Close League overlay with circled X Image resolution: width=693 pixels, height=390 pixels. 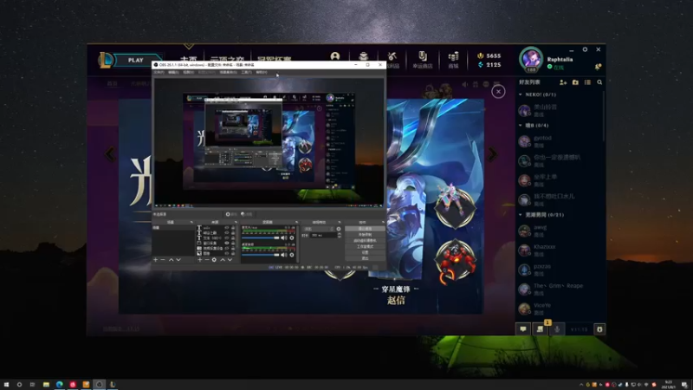click(498, 92)
